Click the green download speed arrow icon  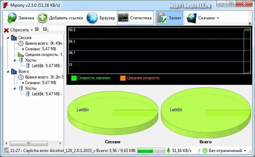coord(168,151)
